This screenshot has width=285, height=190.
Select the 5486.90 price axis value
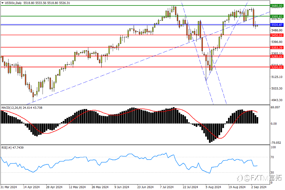tap(277, 30)
